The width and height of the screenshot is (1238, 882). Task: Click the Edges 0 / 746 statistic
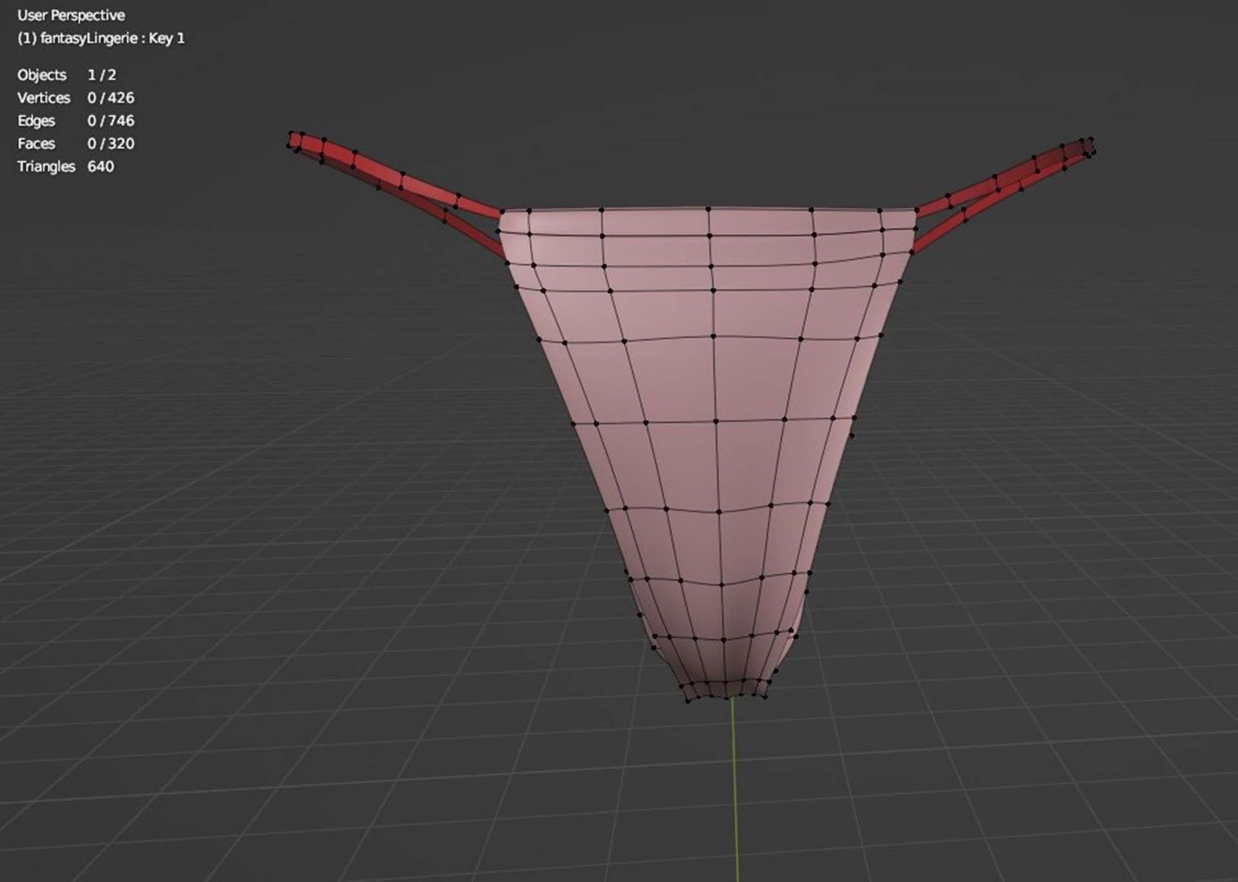(76, 121)
